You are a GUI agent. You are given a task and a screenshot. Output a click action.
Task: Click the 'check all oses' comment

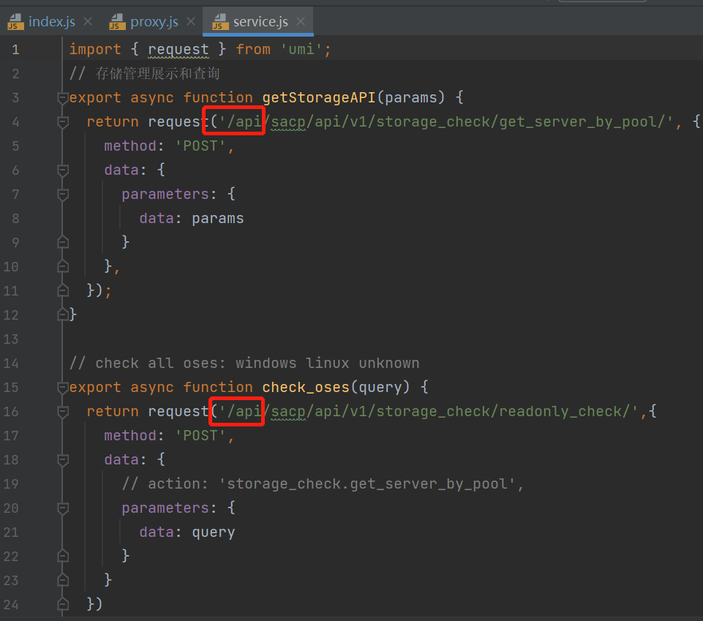(x=244, y=363)
